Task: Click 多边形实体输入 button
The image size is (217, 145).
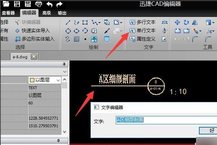Action: click(35, 39)
